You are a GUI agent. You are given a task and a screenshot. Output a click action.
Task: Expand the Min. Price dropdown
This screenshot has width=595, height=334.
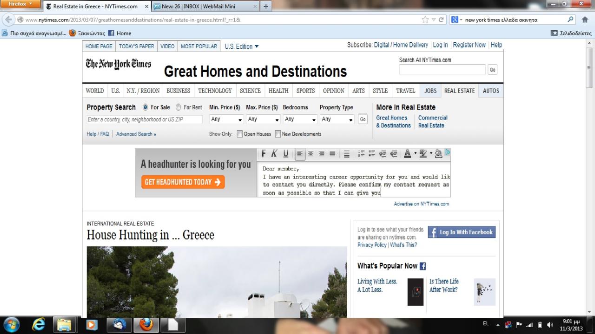coord(227,119)
